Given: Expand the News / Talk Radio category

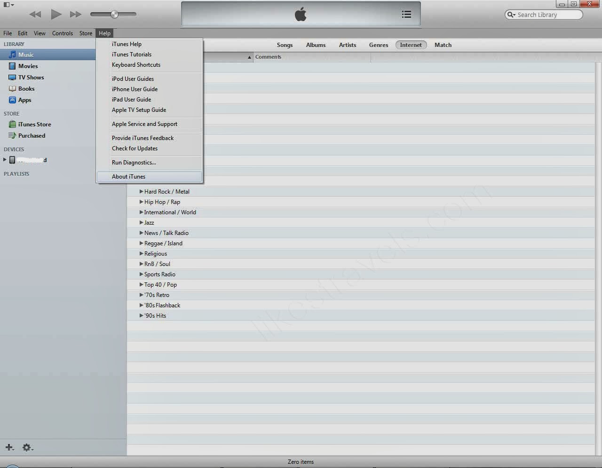Looking at the screenshot, I should coord(141,233).
